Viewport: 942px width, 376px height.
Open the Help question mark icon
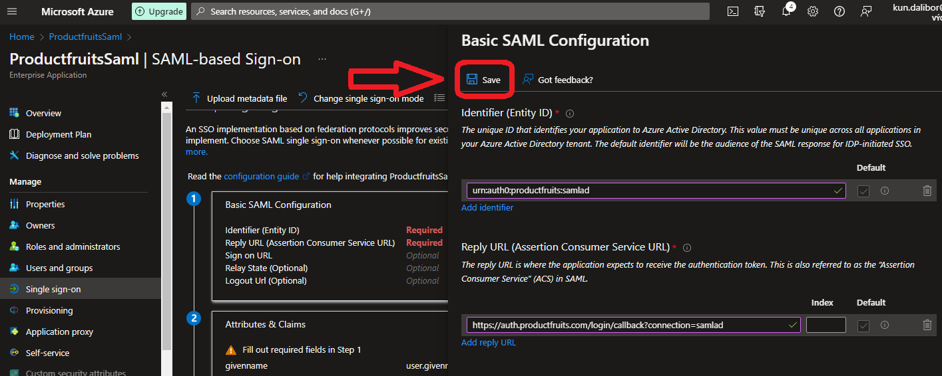point(839,11)
